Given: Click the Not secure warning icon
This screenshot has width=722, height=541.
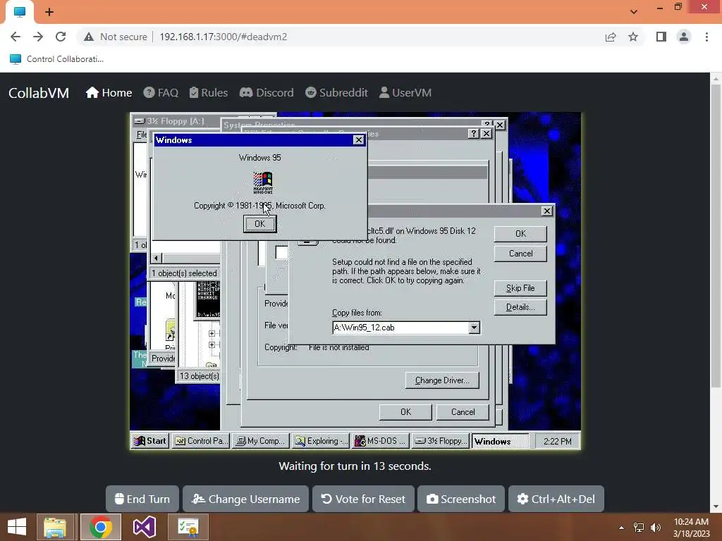Looking at the screenshot, I should [x=89, y=37].
